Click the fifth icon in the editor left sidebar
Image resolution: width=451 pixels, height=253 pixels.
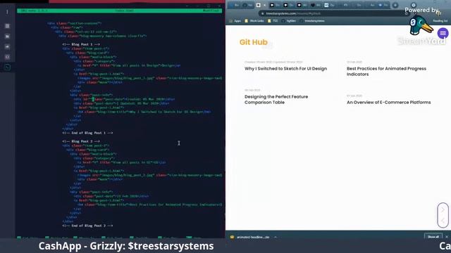(8, 57)
